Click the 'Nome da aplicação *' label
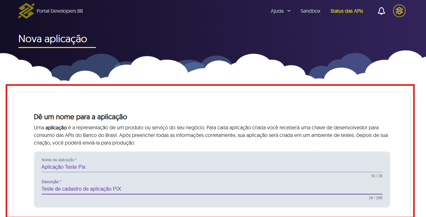This screenshot has height=217, width=426. [x=59, y=160]
